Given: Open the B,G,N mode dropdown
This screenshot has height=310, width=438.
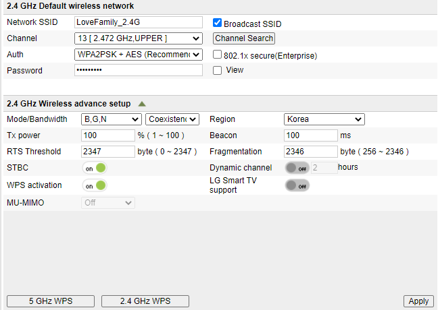Looking at the screenshot, I should pyautogui.click(x=111, y=119).
